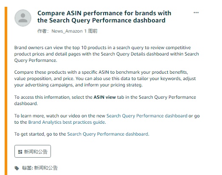Open the post title about ASIN performance
The image size is (222, 175).
pos(104,17)
